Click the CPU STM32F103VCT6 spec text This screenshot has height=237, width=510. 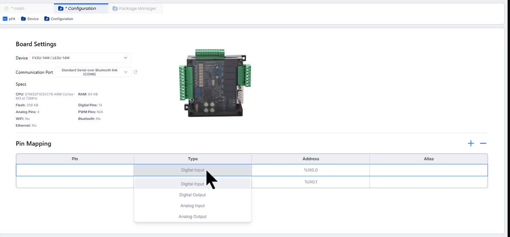coord(45,96)
